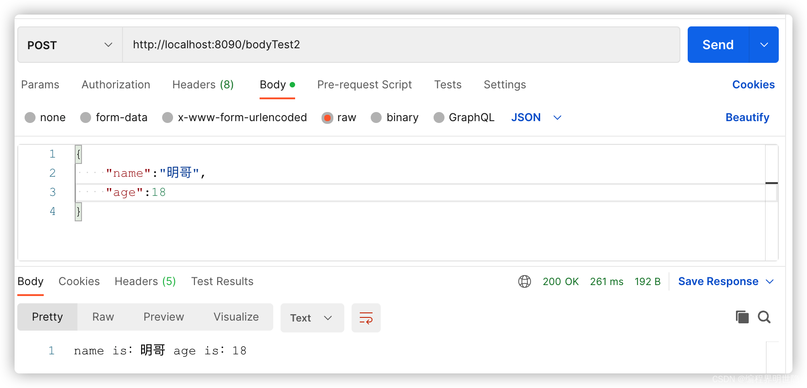Image resolution: width=807 pixels, height=388 pixels.
Task: Click the Beautify link
Action: pos(747,117)
